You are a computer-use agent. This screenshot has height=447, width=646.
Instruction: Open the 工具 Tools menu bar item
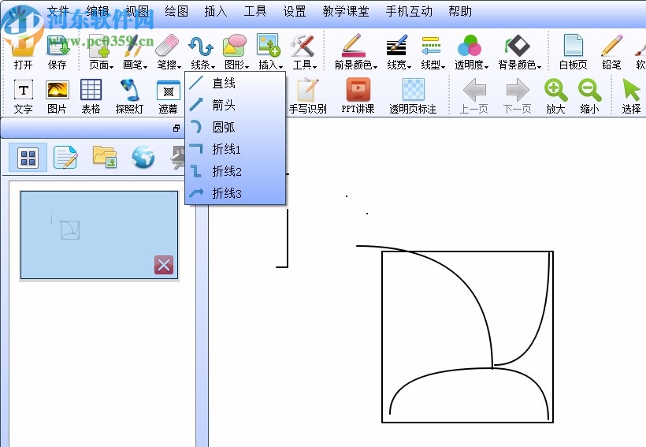255,11
